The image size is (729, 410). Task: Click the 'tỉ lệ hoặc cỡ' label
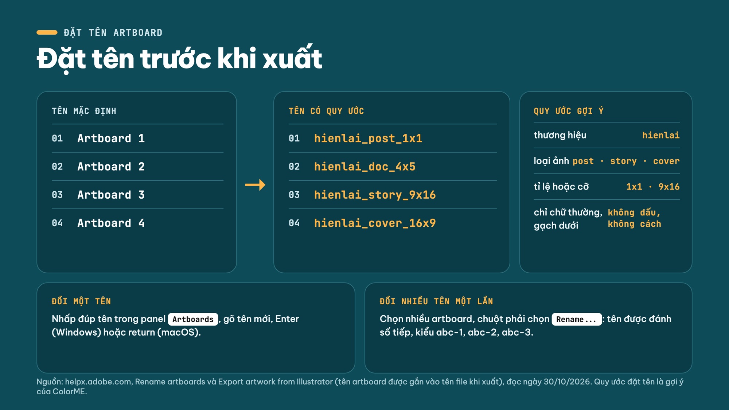click(561, 187)
